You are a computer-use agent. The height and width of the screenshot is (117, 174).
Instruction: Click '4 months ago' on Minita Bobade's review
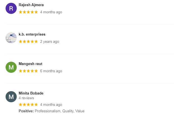pyautogui.click(x=51, y=104)
